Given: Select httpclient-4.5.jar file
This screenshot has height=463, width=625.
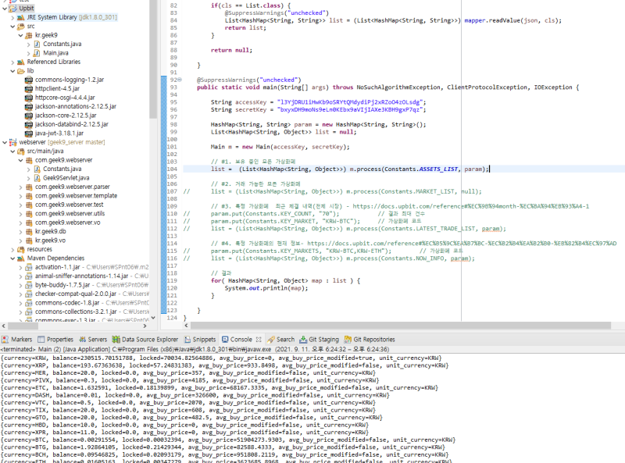Looking at the screenshot, I should tap(57, 88).
